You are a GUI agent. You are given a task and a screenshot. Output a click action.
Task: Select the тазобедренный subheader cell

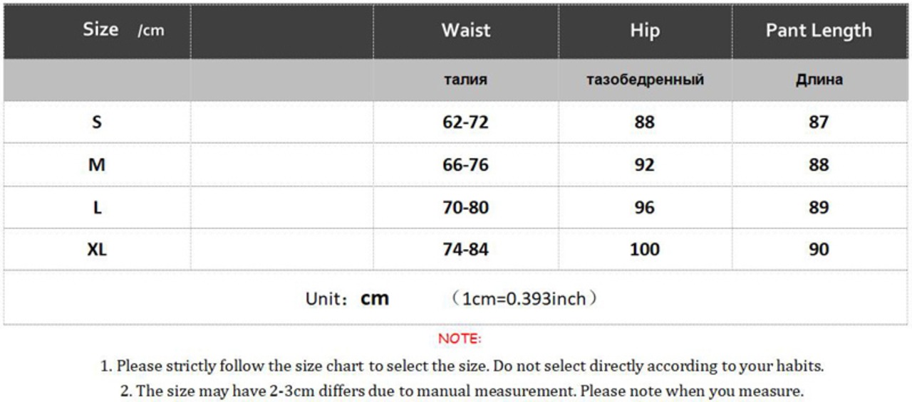tap(645, 80)
